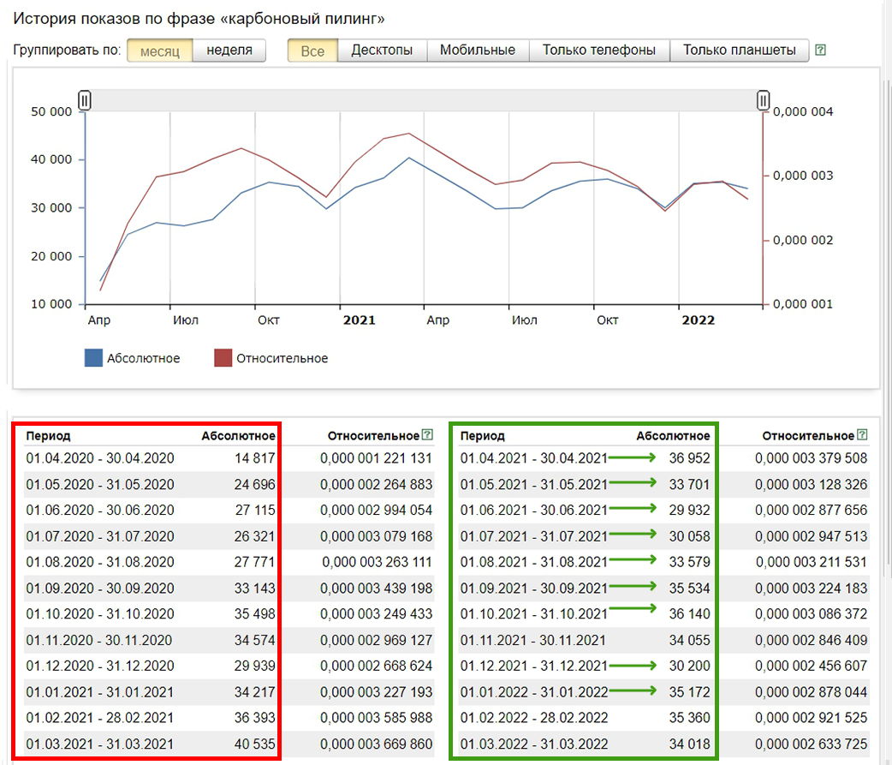Click the red Относительное legend swatch
Viewport: 892px width, 765px height.
coord(223,358)
